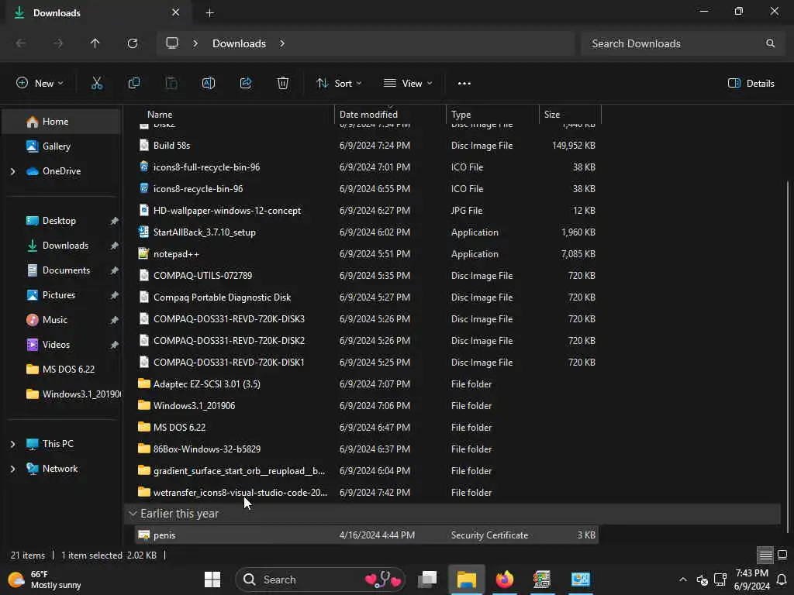Click the PC icon in address bar
This screenshot has height=595, width=794.
click(172, 43)
